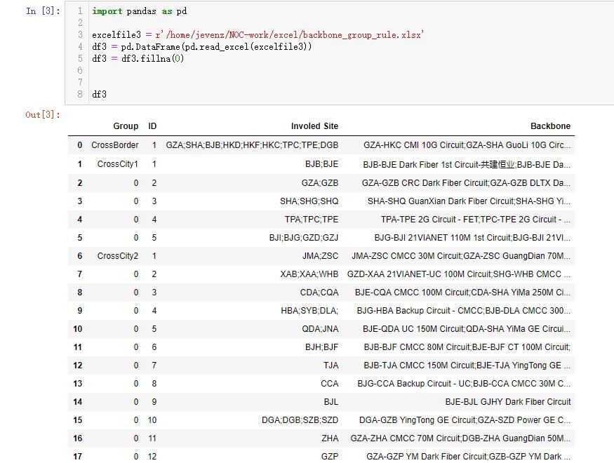614x463 pixels.
Task: Click the pd.read_excel code line
Action: (x=202, y=46)
